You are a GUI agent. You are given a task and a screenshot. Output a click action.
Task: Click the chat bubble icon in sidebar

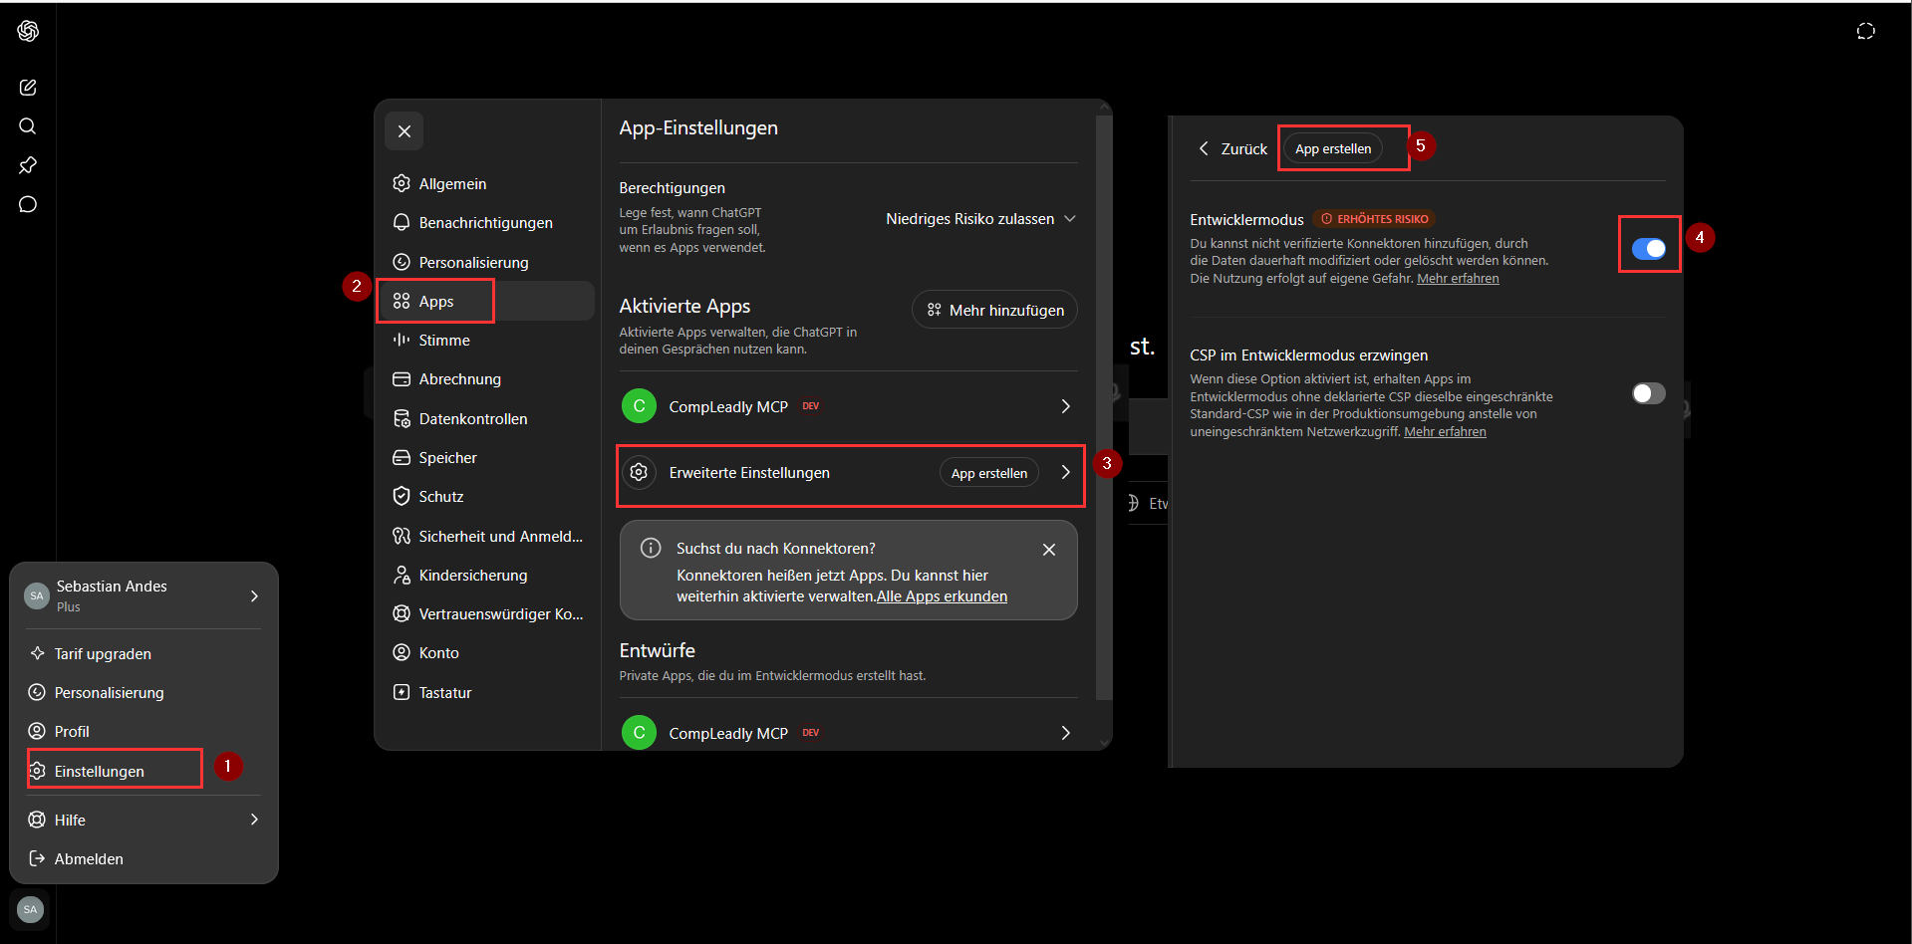pos(28,204)
